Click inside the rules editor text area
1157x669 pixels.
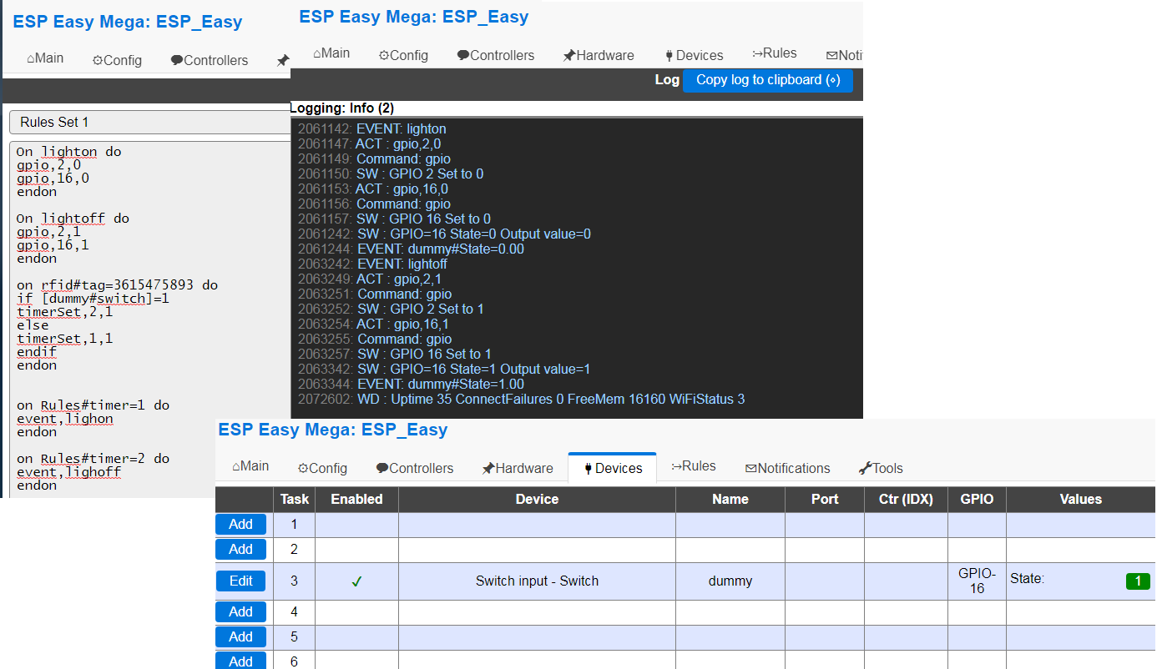(x=150, y=320)
